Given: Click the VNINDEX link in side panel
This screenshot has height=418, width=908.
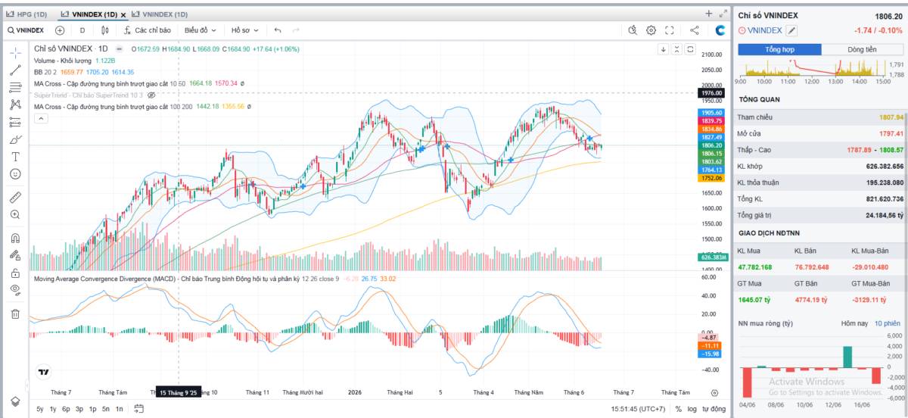Looking at the screenshot, I should click(x=764, y=30).
